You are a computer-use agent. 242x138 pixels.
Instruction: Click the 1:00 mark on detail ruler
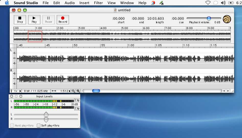131,45
